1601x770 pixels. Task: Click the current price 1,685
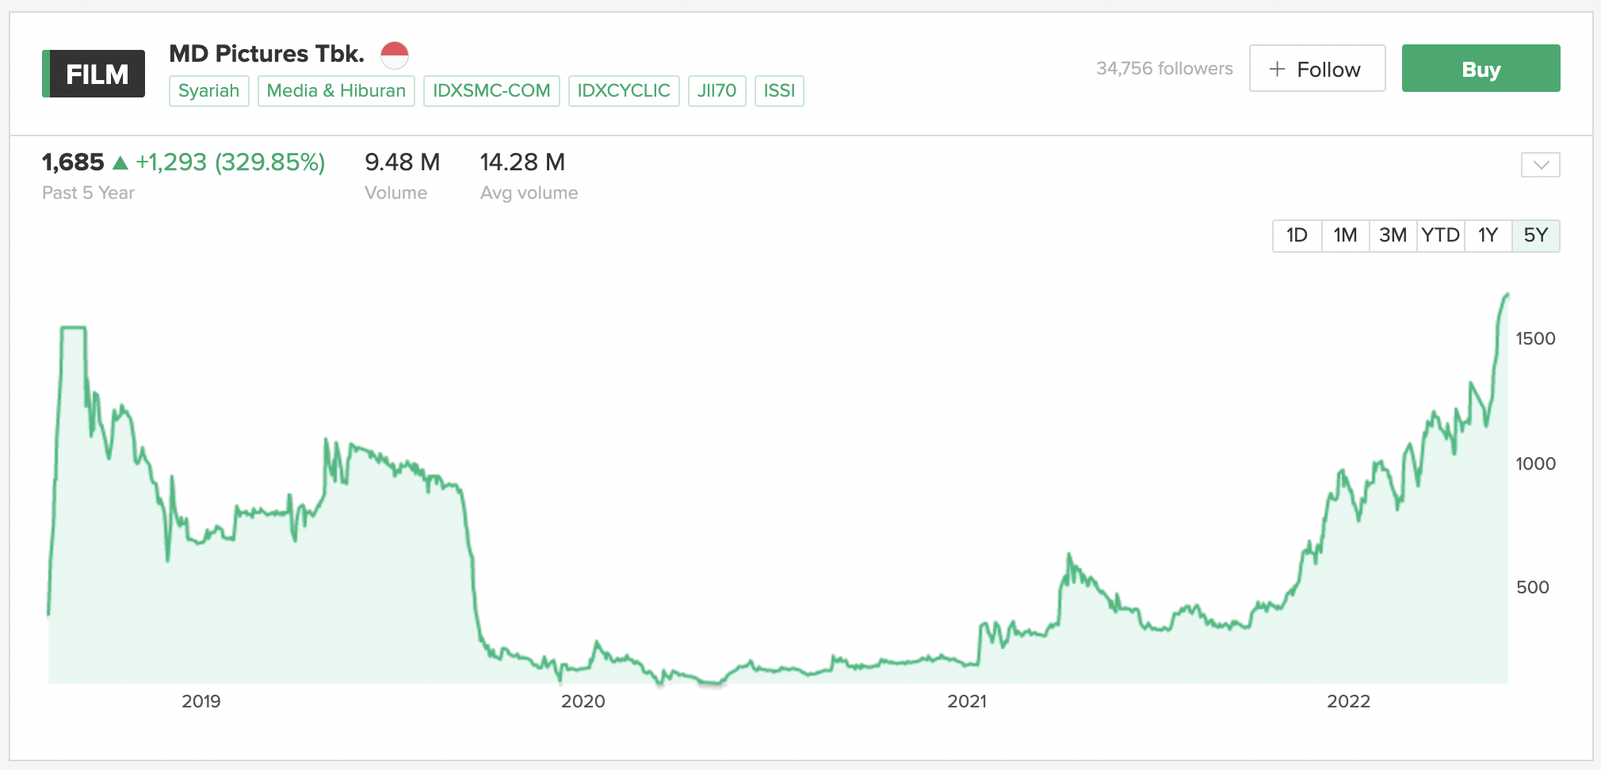tap(73, 162)
